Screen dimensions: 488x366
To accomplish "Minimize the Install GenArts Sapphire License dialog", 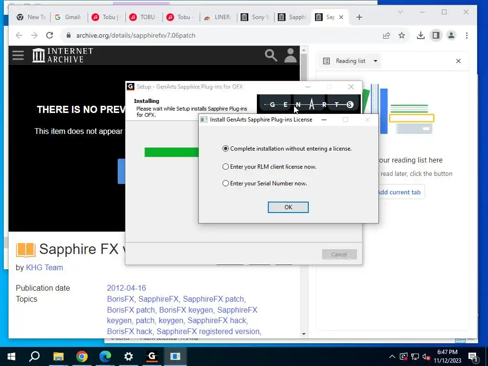I will [324, 120].
